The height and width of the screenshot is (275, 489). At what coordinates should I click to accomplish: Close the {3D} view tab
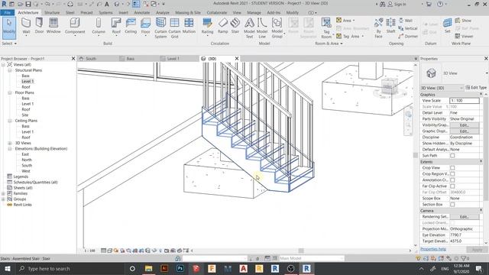click(x=237, y=59)
